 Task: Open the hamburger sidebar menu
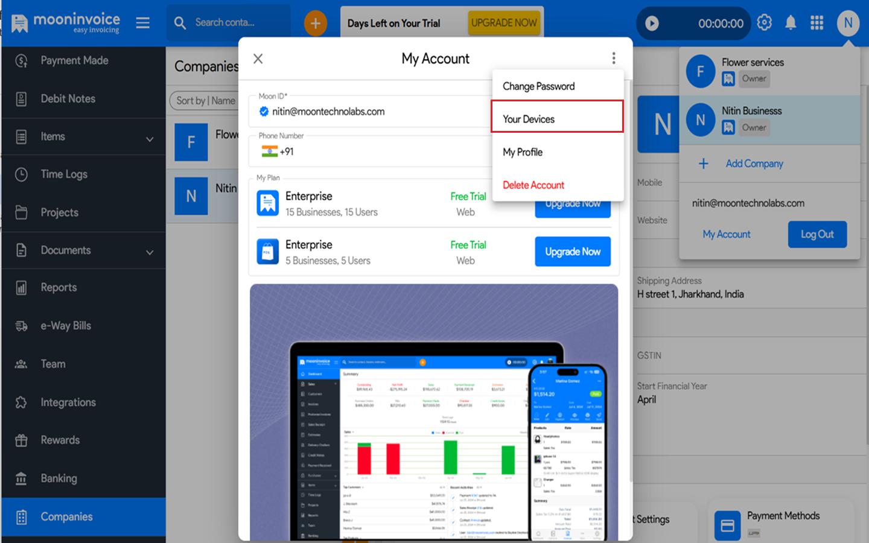coord(143,23)
